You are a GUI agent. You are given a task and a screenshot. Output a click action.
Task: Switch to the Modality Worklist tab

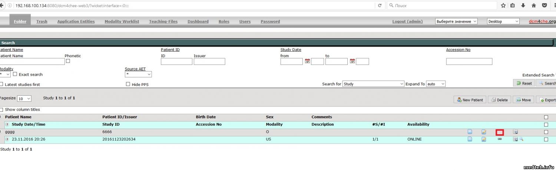click(122, 22)
